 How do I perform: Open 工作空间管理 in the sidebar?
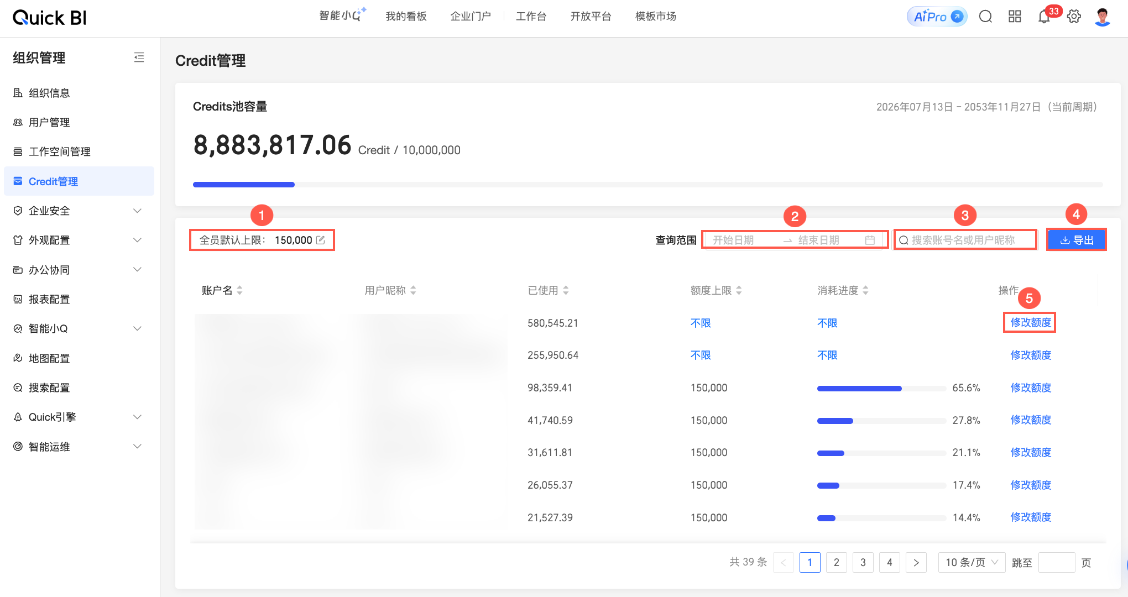pyautogui.click(x=79, y=151)
